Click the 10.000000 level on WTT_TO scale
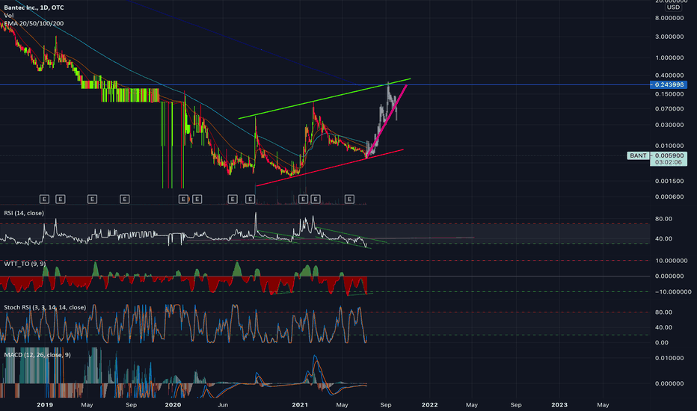The image size is (697, 411). pos(671,260)
